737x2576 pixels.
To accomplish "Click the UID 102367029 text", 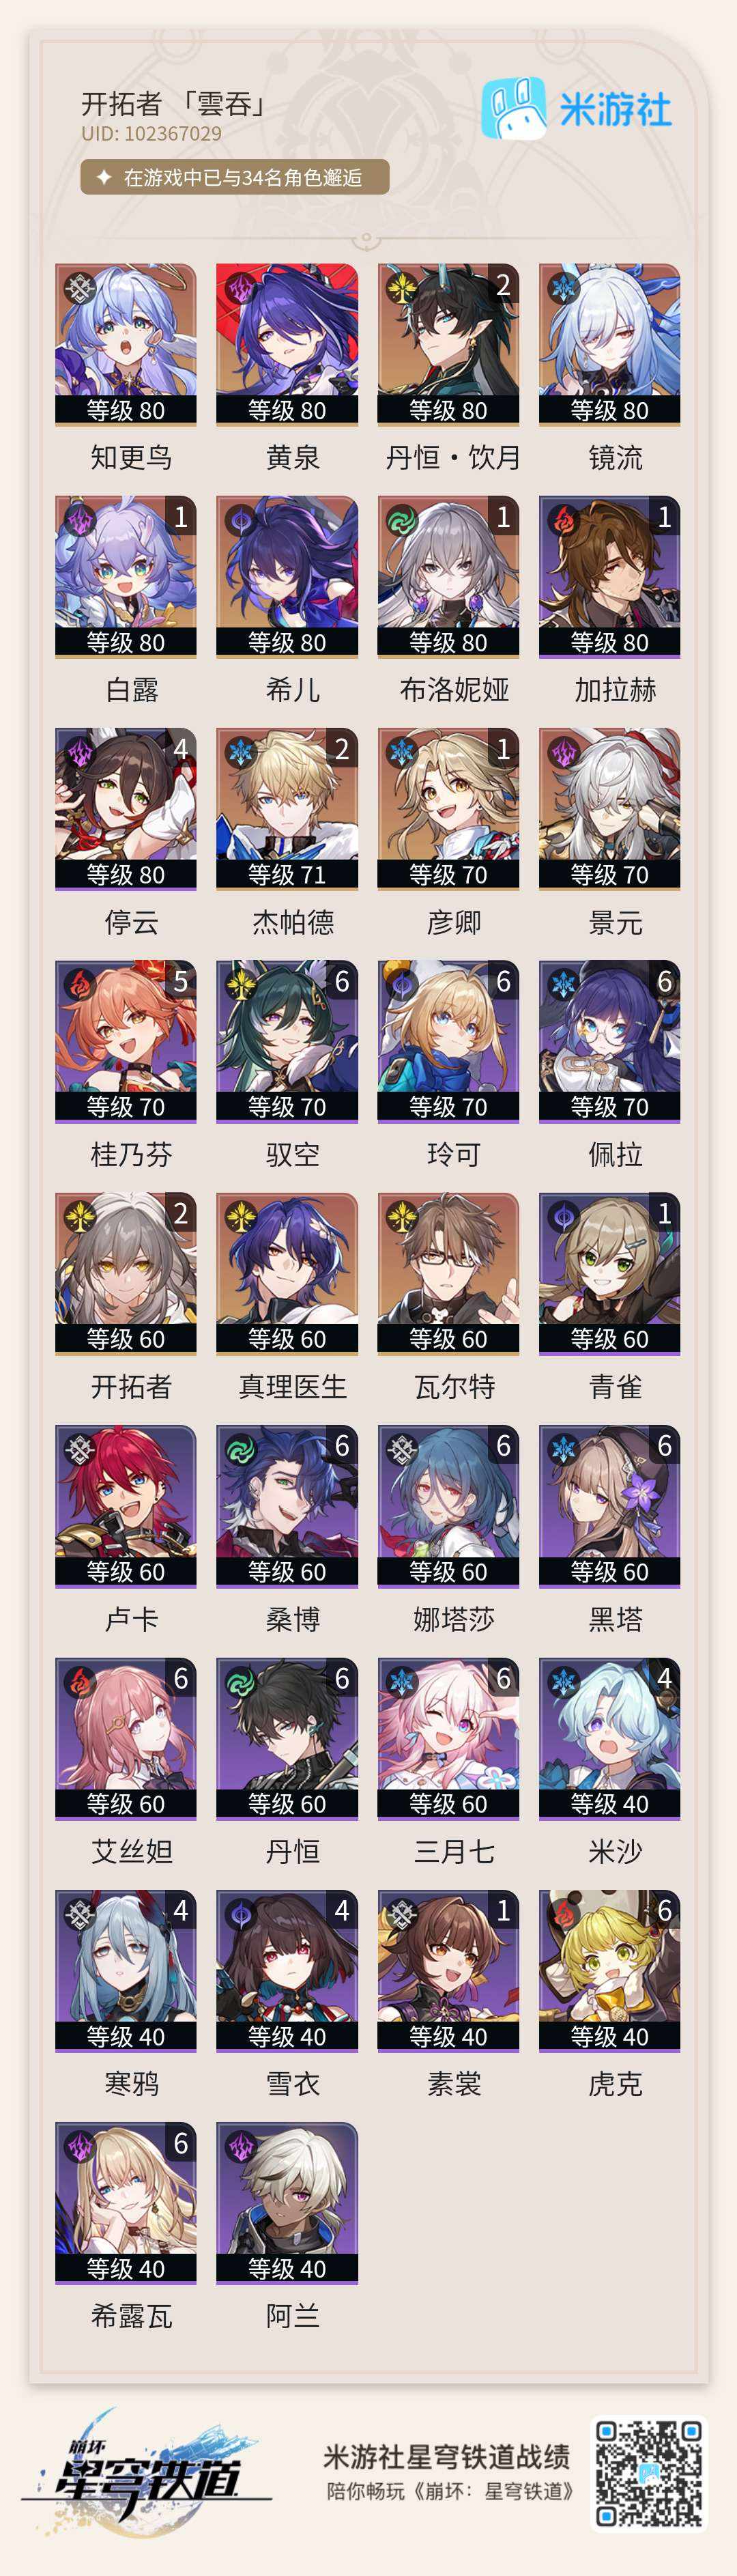I will (152, 134).
